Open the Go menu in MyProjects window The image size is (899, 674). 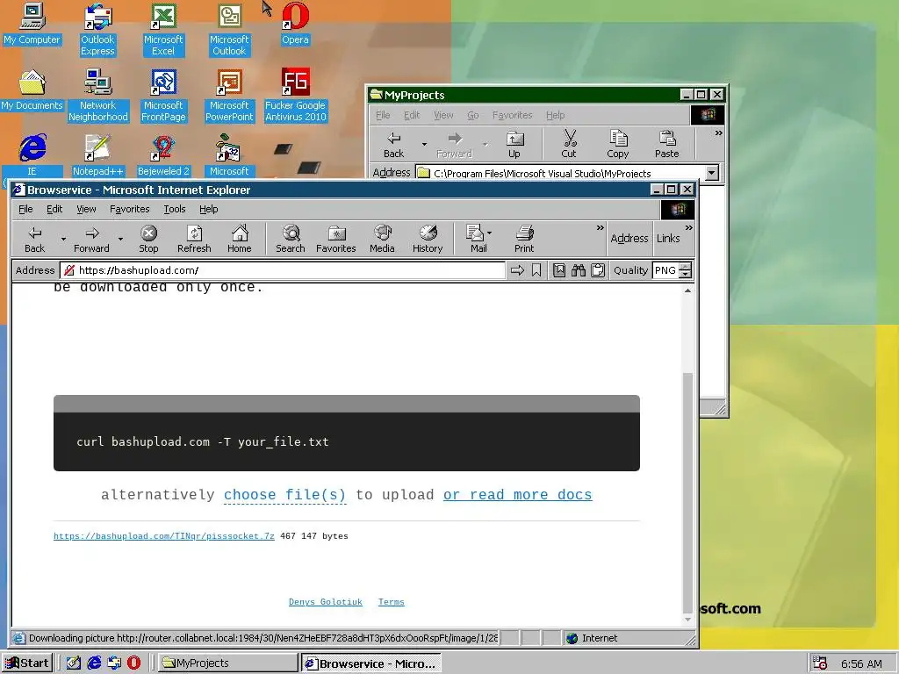point(473,115)
